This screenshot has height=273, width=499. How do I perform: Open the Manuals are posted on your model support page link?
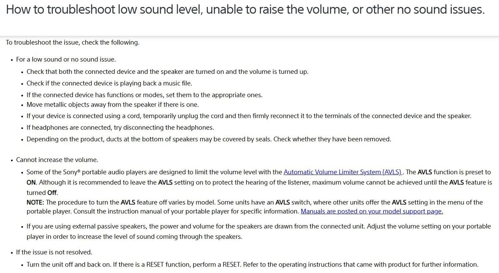pyautogui.click(x=372, y=211)
